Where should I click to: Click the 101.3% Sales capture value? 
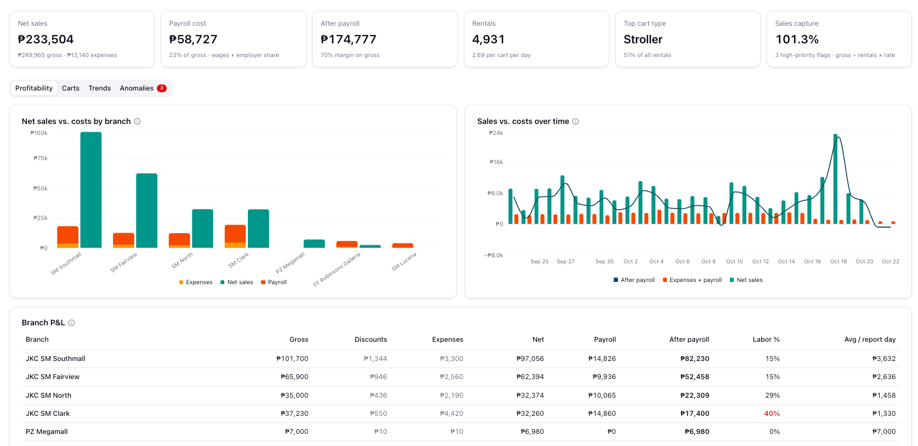point(797,39)
